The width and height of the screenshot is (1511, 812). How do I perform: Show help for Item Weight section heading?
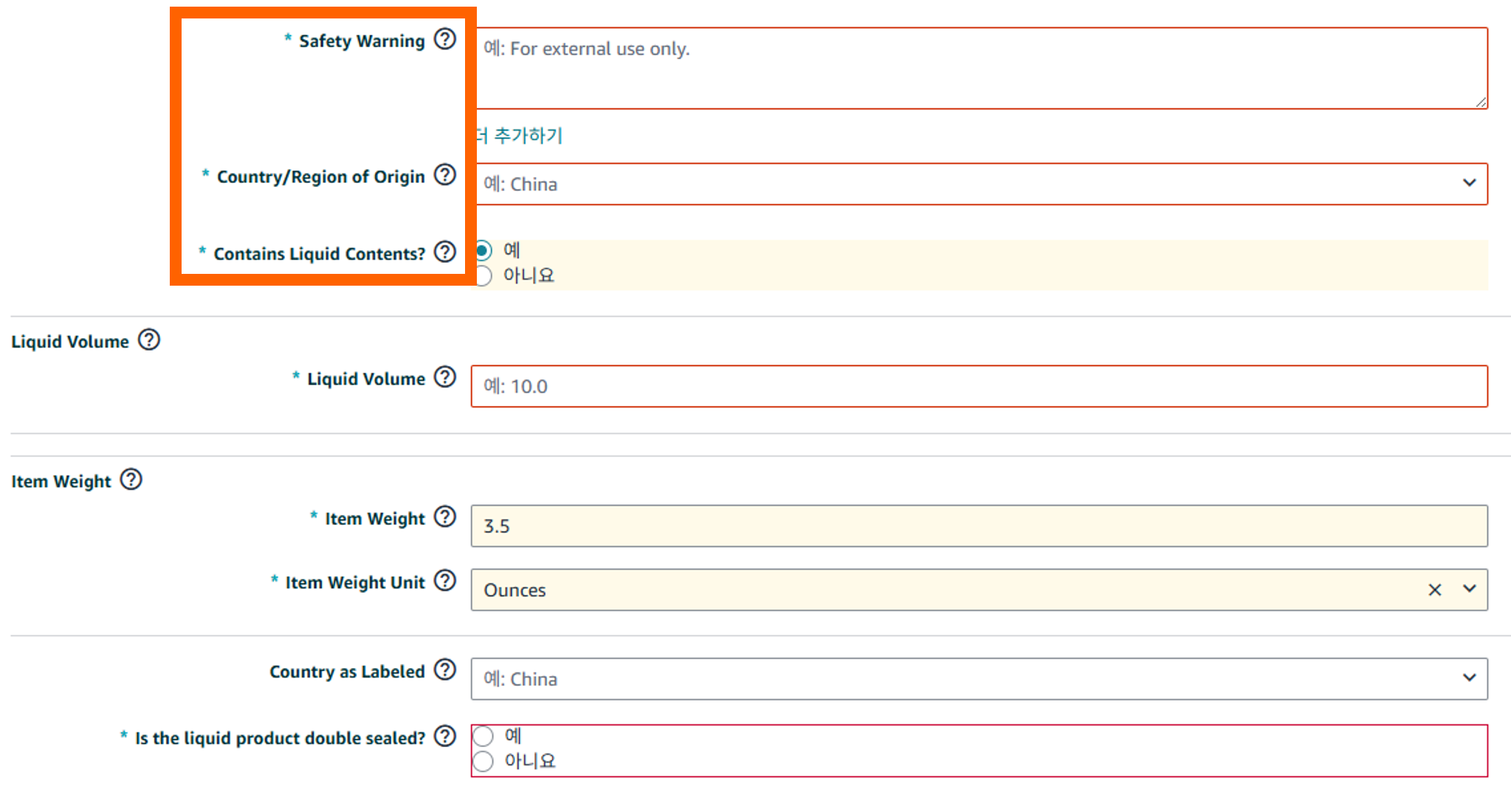point(131,480)
